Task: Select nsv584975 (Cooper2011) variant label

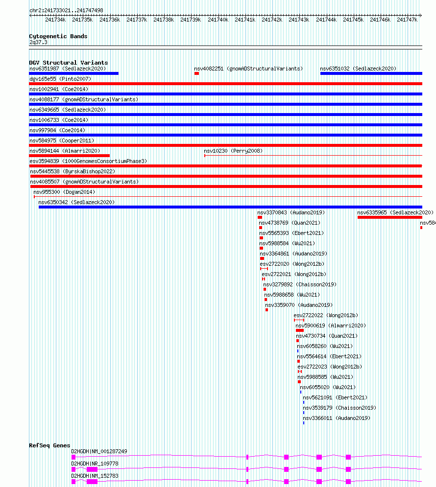Action: (x=62, y=140)
